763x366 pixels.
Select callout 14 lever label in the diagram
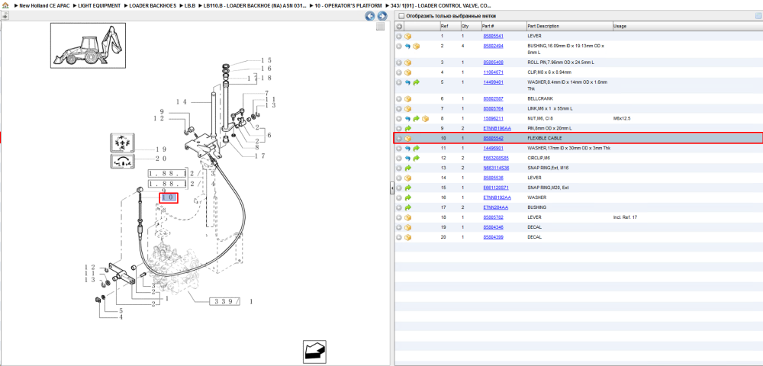(x=182, y=101)
